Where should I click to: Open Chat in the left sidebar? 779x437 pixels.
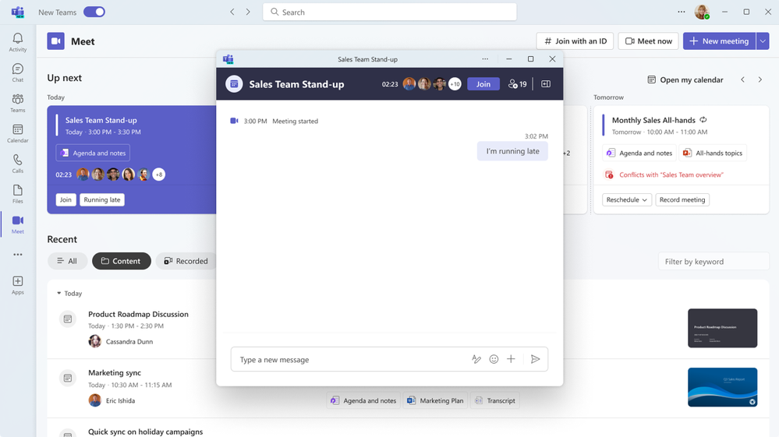point(17,72)
